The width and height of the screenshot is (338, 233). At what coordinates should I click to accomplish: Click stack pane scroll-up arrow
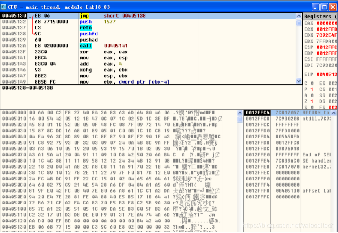point(334,113)
